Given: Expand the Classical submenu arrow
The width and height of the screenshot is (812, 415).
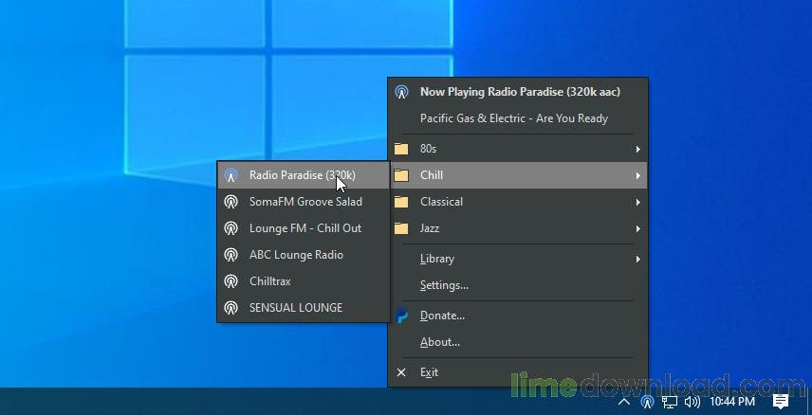Looking at the screenshot, I should click(x=638, y=202).
